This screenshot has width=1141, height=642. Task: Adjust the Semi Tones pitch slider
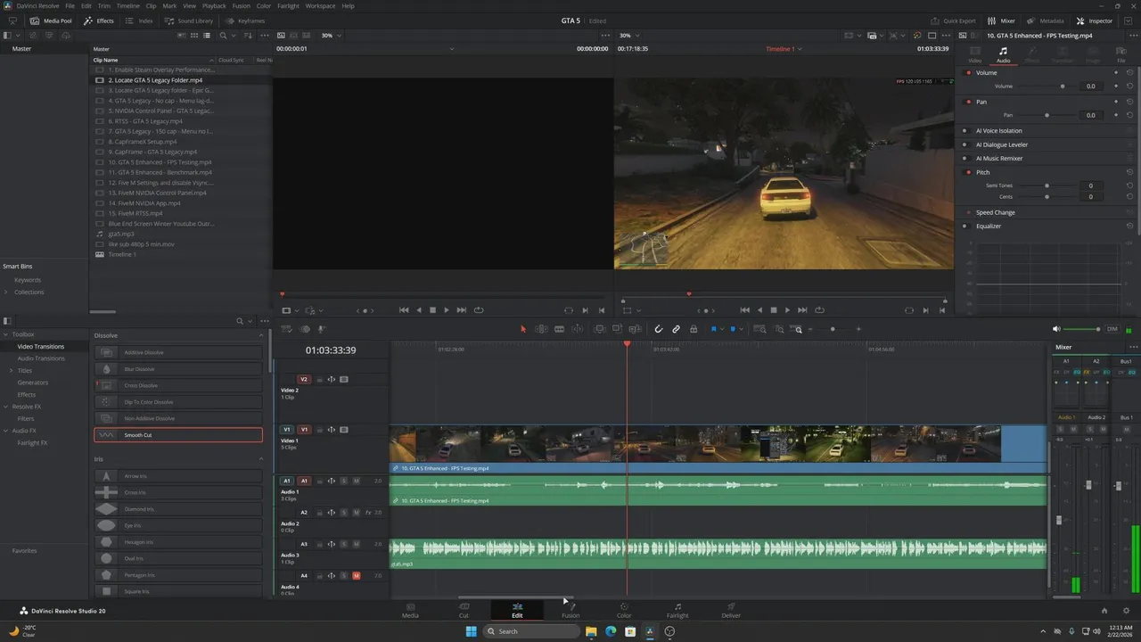pyautogui.click(x=1046, y=185)
